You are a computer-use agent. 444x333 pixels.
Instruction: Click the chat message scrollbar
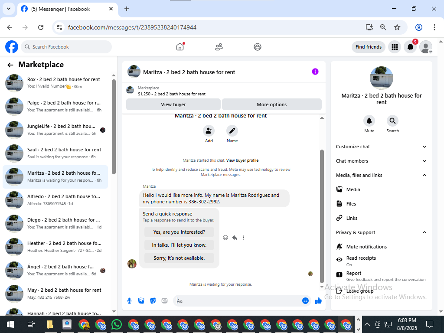[322, 216]
